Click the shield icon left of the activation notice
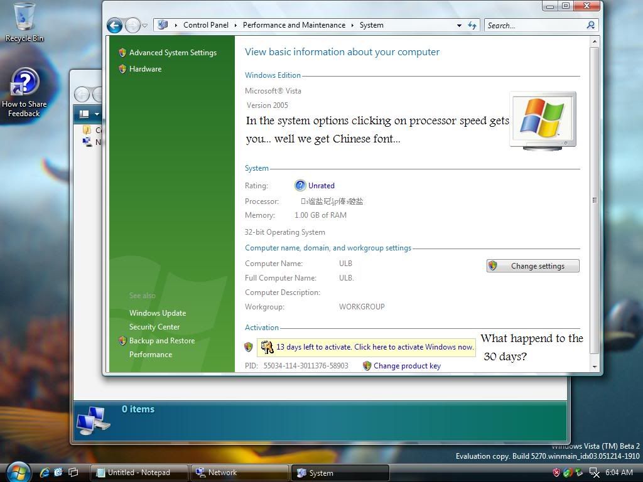Image resolution: width=643 pixels, height=482 pixels. click(x=248, y=347)
